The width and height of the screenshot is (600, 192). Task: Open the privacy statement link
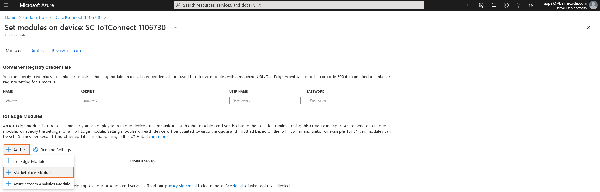coord(181,186)
